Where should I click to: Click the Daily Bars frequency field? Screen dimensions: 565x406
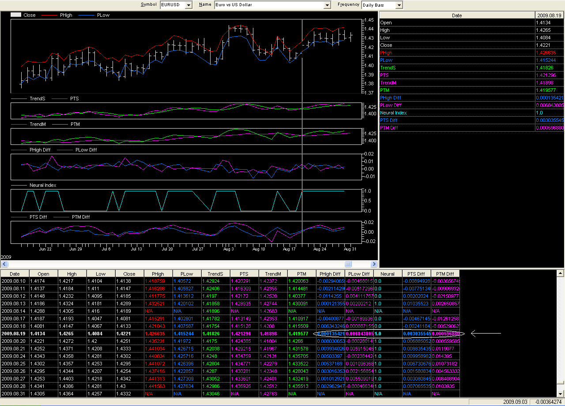pos(378,5)
